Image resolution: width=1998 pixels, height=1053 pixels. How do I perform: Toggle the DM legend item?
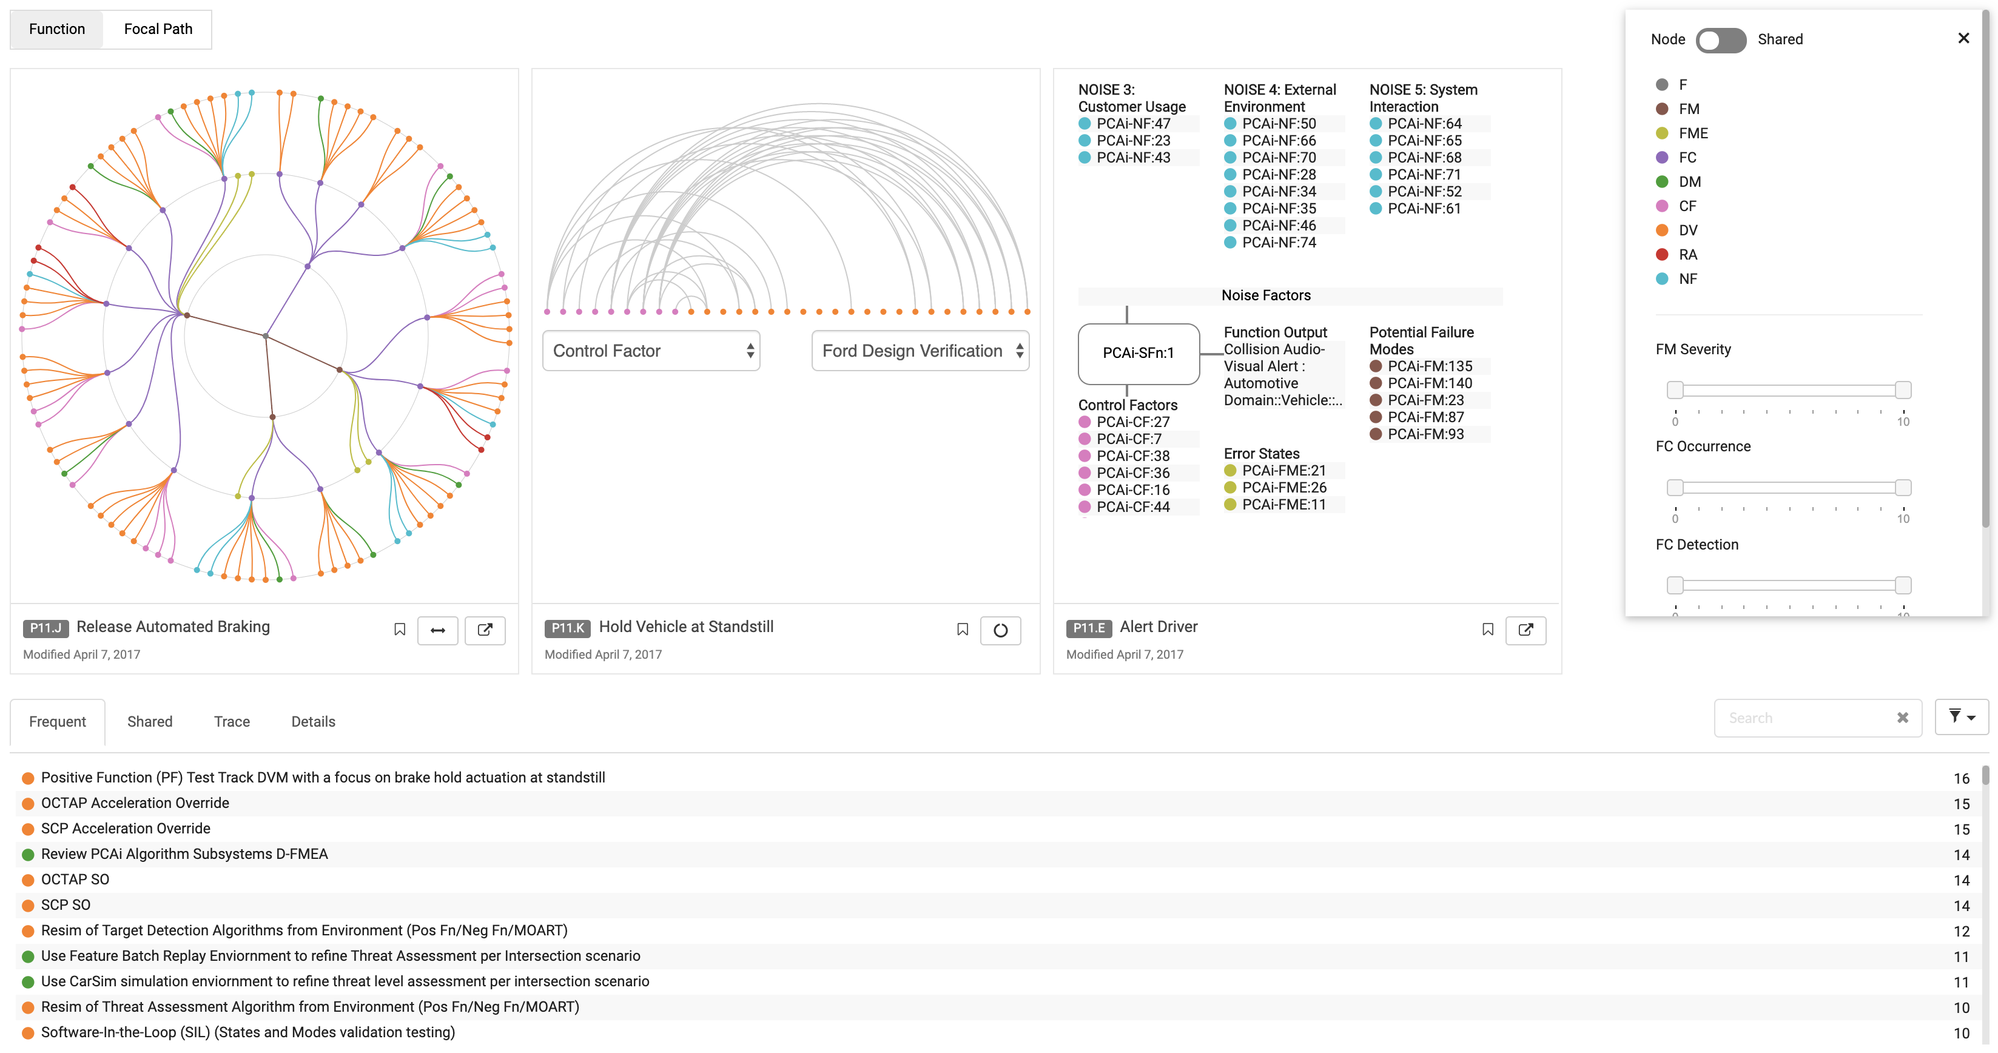point(1689,181)
